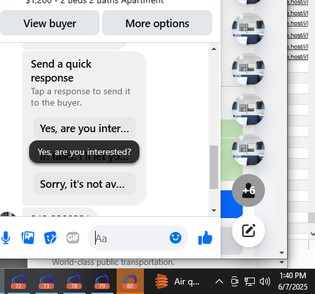Click the View buyer button
Viewport: 315px width, 294px height.
49,23
